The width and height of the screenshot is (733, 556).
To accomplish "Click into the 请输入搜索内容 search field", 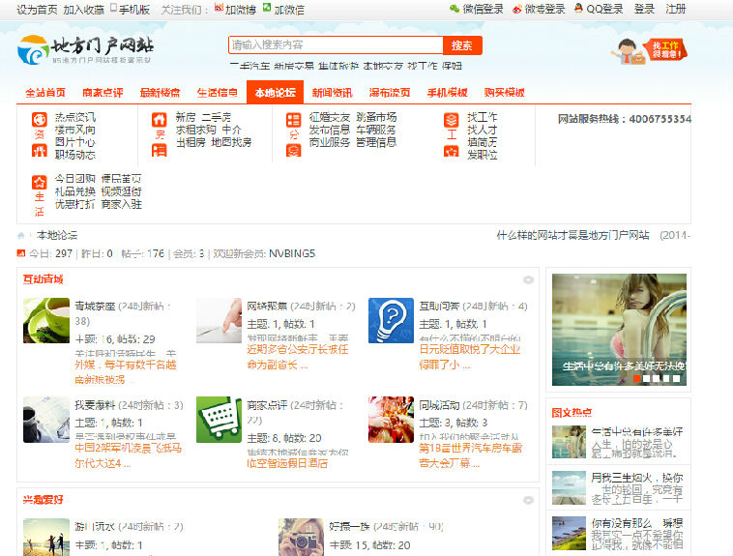I will pos(336,45).
